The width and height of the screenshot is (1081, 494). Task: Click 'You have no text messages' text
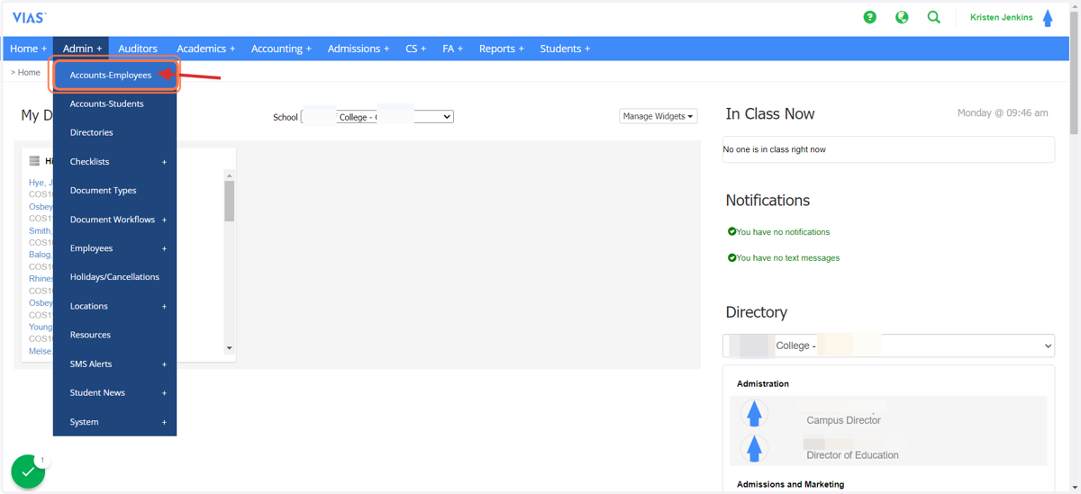(788, 258)
